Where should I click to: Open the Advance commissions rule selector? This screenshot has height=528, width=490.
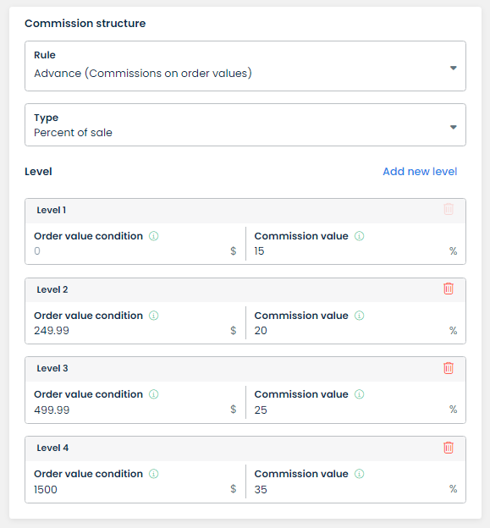pos(245,66)
